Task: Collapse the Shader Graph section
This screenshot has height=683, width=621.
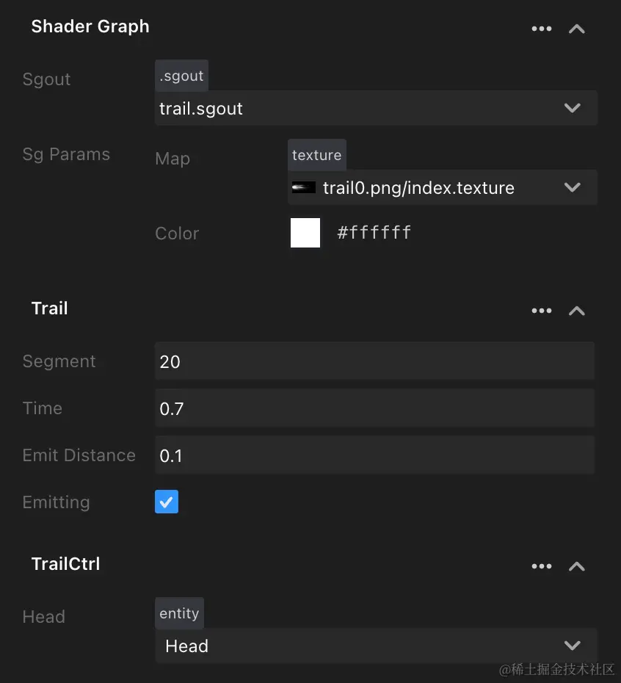Action: (577, 29)
